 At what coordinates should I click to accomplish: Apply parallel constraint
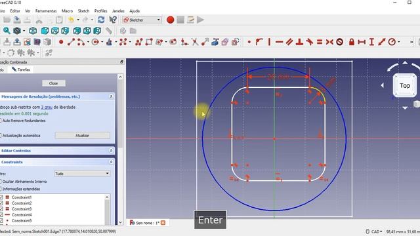289,42
